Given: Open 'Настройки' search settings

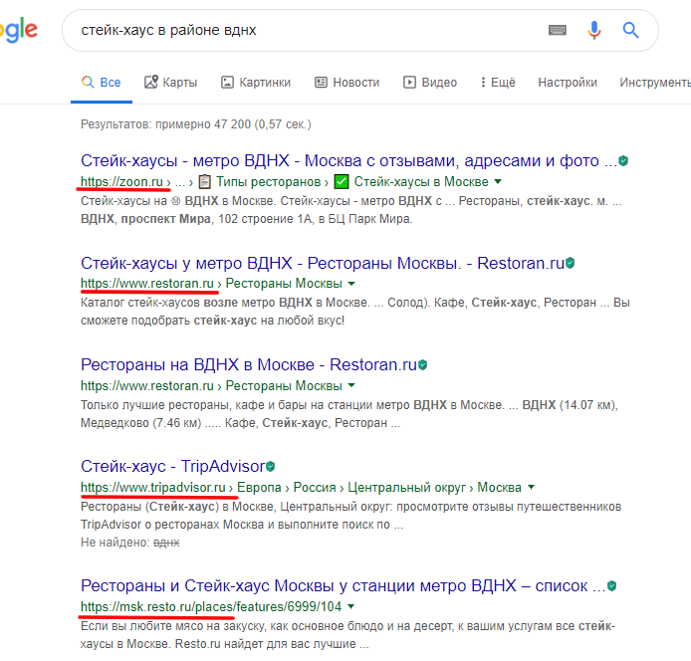Looking at the screenshot, I should tap(568, 83).
